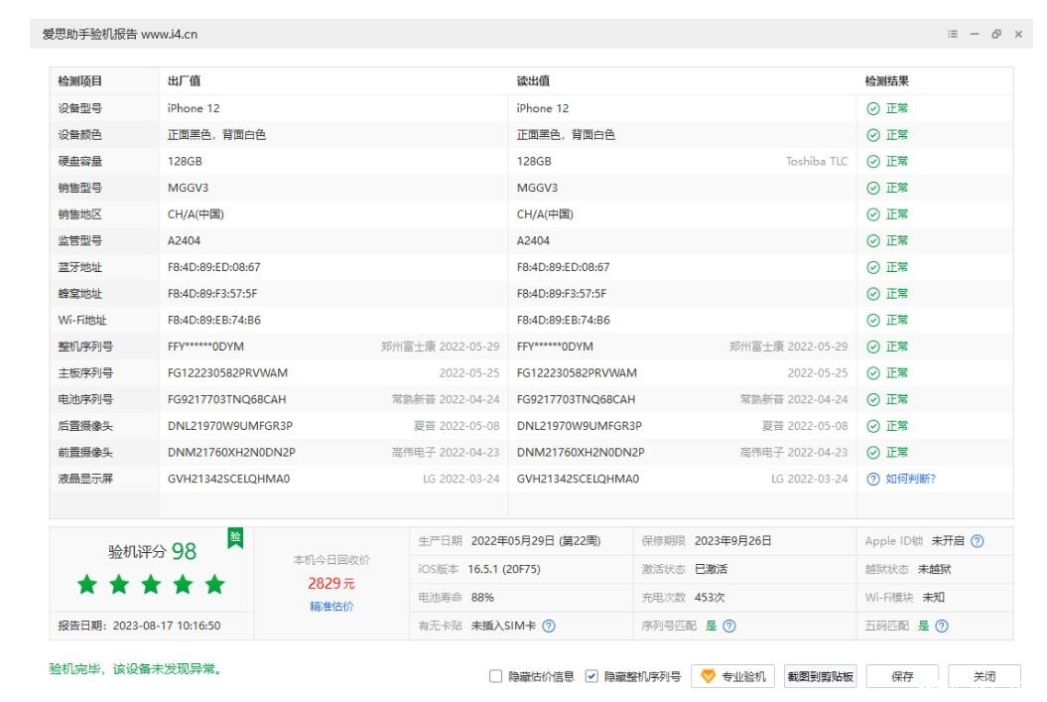This screenshot has height=702, width=1047.
Task: Click the 专业验机 button
Action: pyautogui.click(x=733, y=676)
